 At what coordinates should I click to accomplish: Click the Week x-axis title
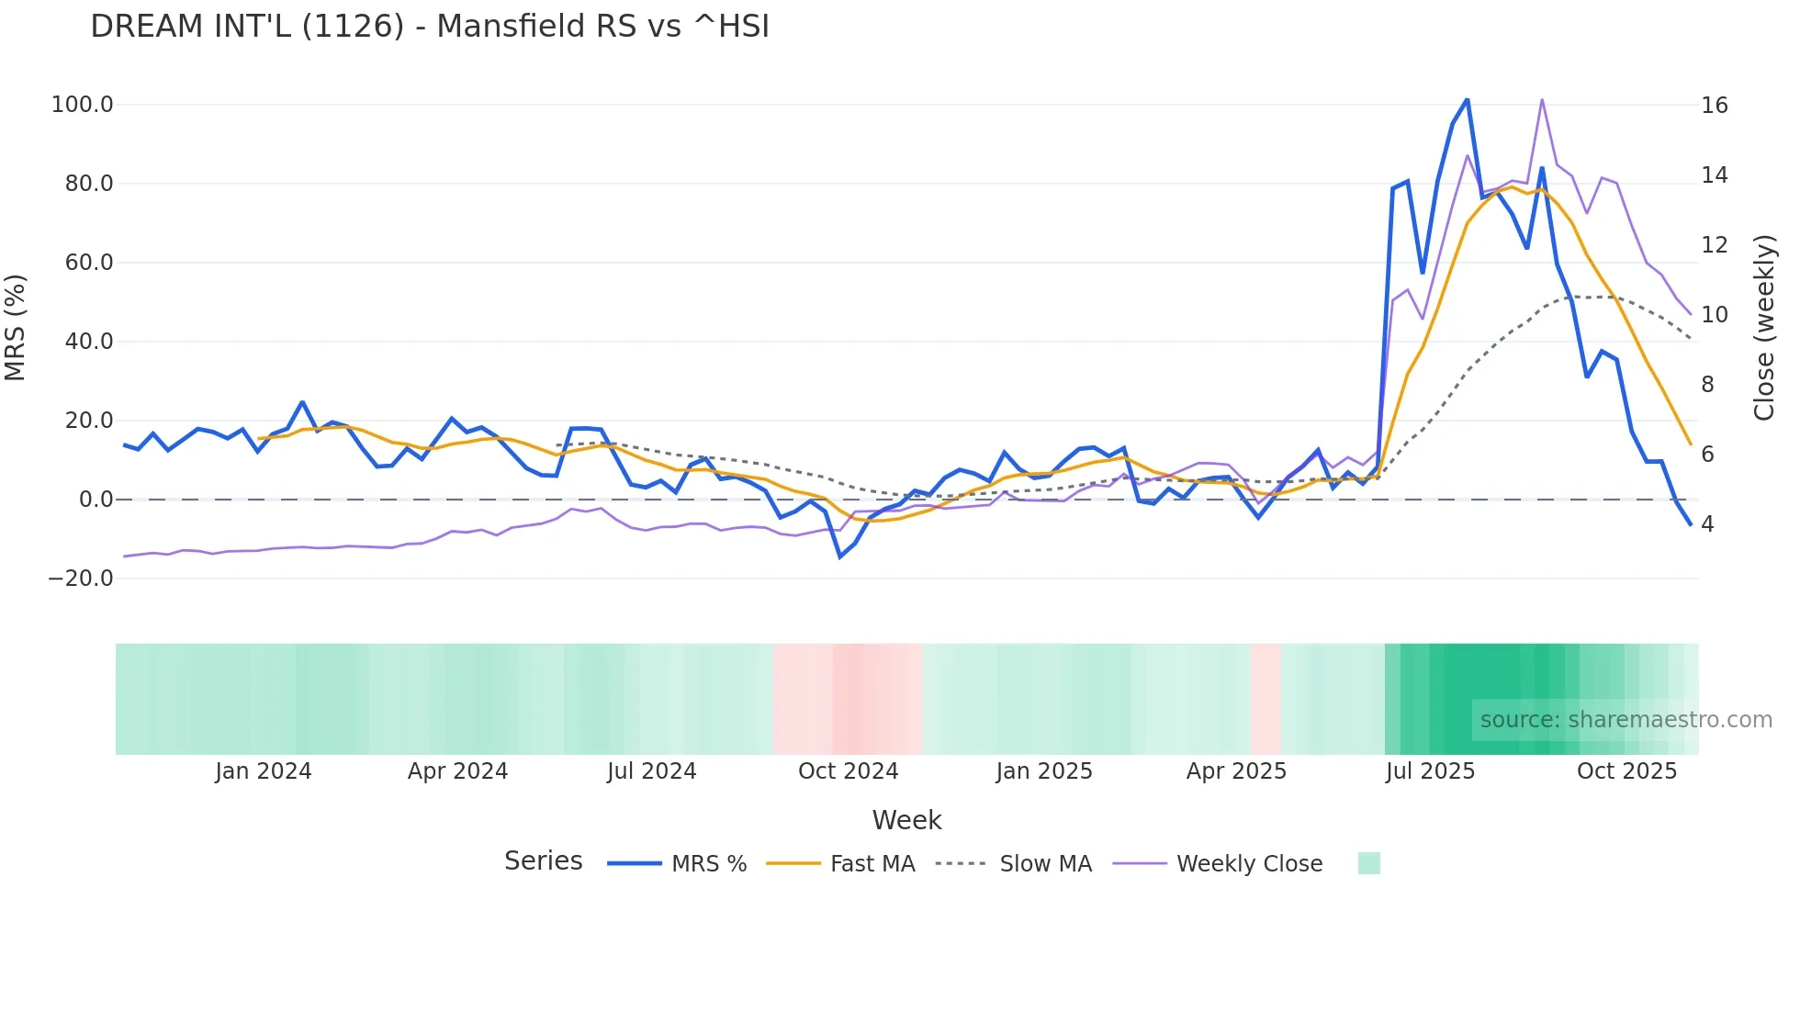tap(907, 820)
